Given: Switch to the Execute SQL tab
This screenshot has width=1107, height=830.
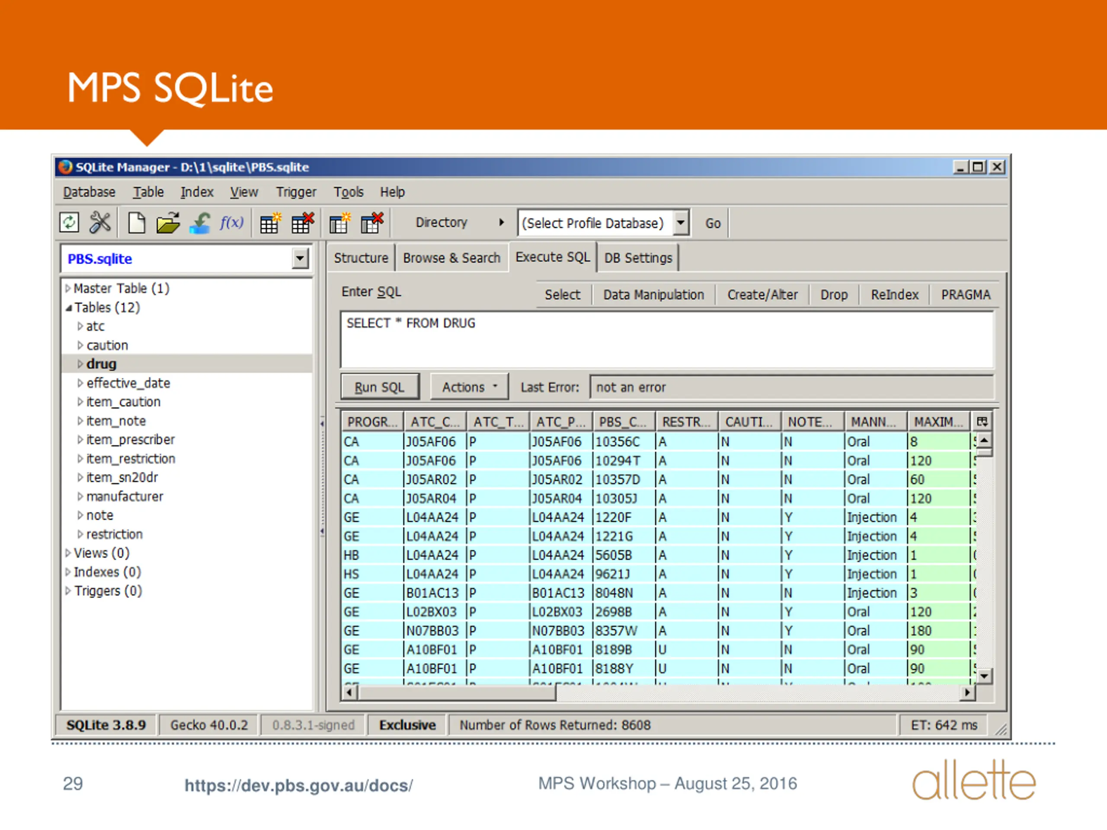Looking at the screenshot, I should (x=553, y=257).
